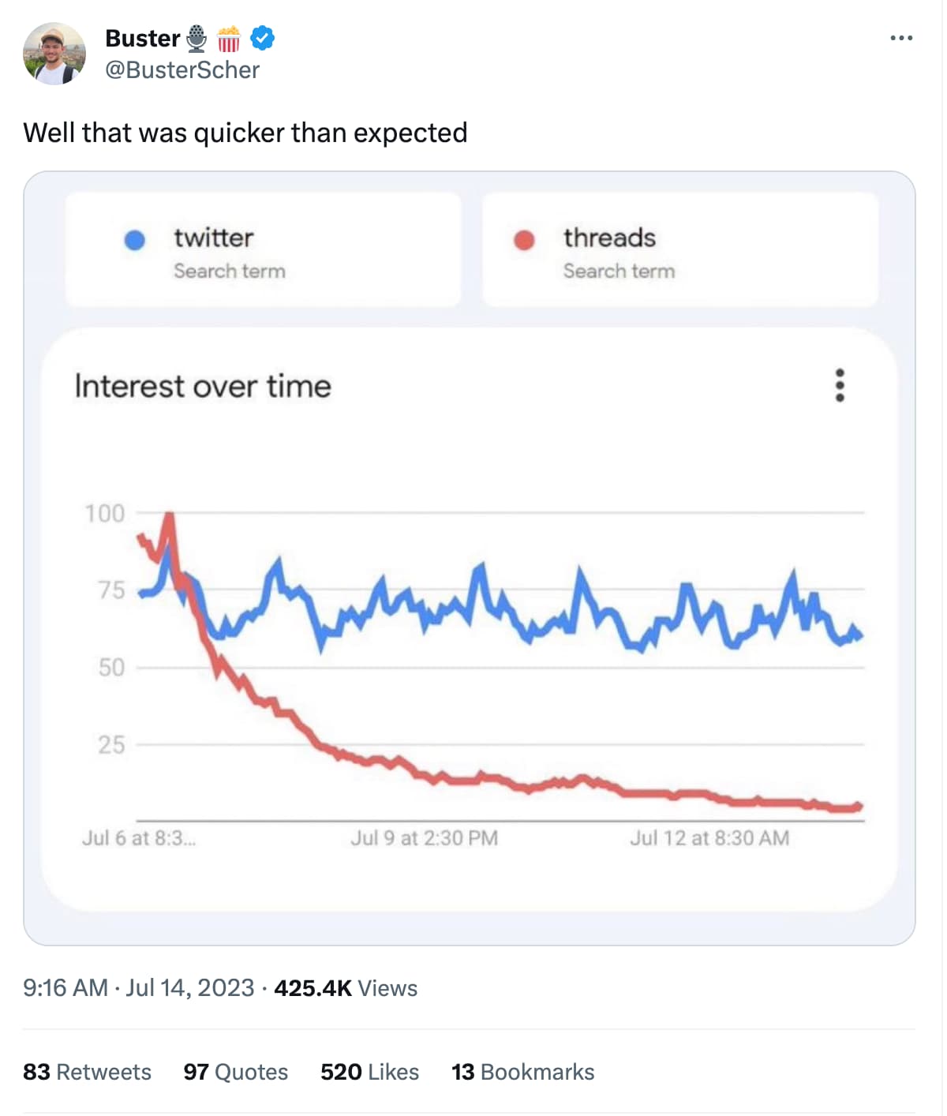Select the twitter search term card

[x=263, y=249]
